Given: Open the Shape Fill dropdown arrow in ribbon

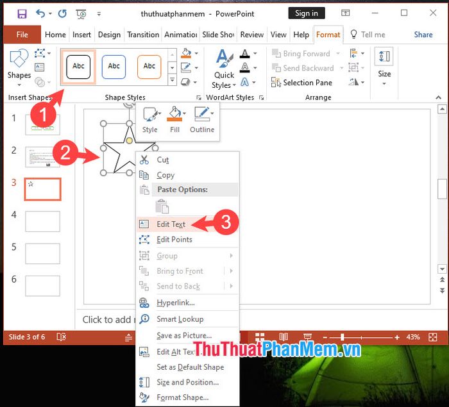Looking at the screenshot, I should click(x=196, y=53).
